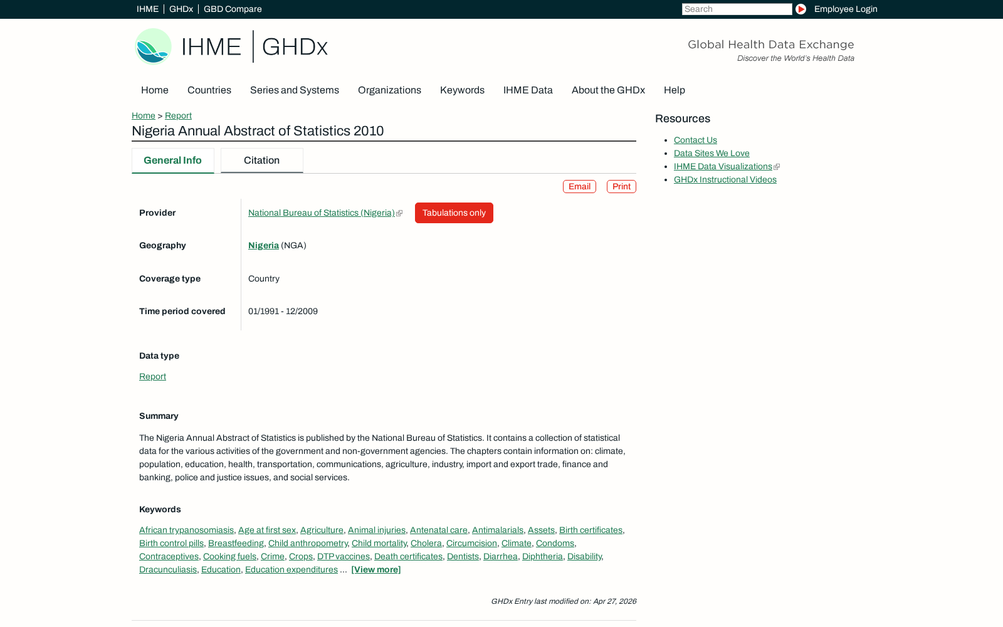This screenshot has width=1003, height=627.
Task: Open African trypanosomiasis keyword
Action: click(x=186, y=530)
